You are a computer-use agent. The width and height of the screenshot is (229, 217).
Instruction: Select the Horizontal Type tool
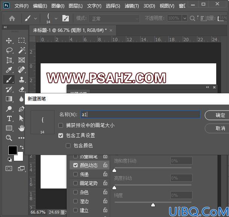click(x=9, y=118)
